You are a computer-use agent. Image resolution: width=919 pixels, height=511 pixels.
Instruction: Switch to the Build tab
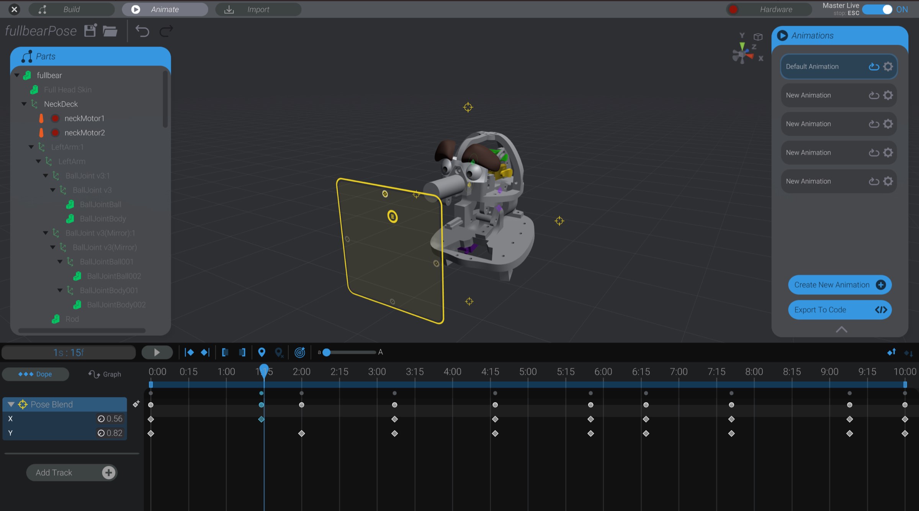pyautogui.click(x=71, y=9)
